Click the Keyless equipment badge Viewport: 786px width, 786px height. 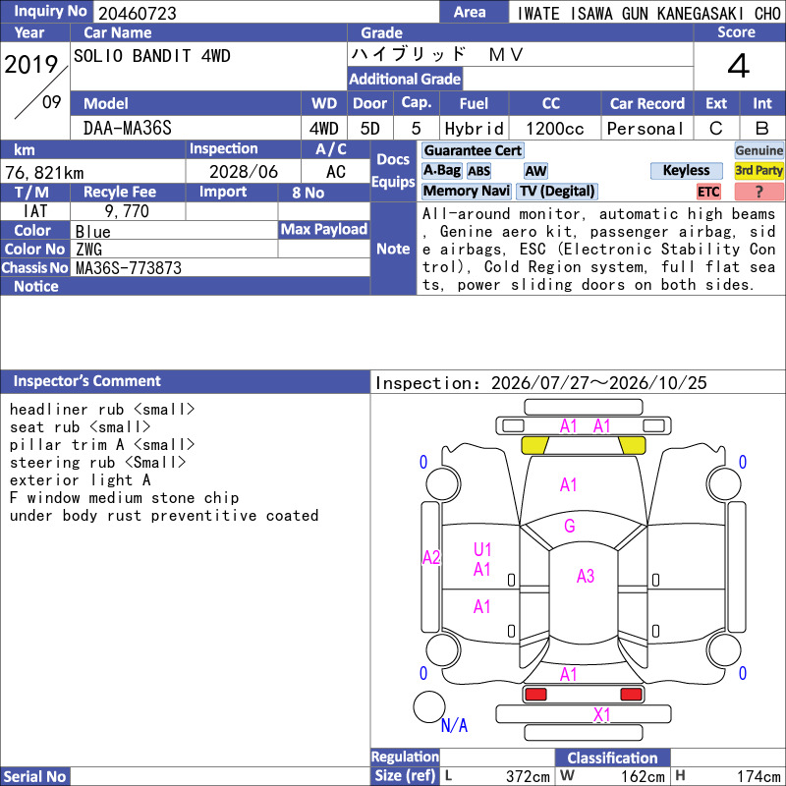click(686, 170)
